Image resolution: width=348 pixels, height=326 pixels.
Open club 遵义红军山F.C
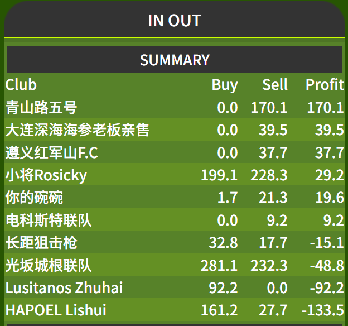click(x=51, y=152)
